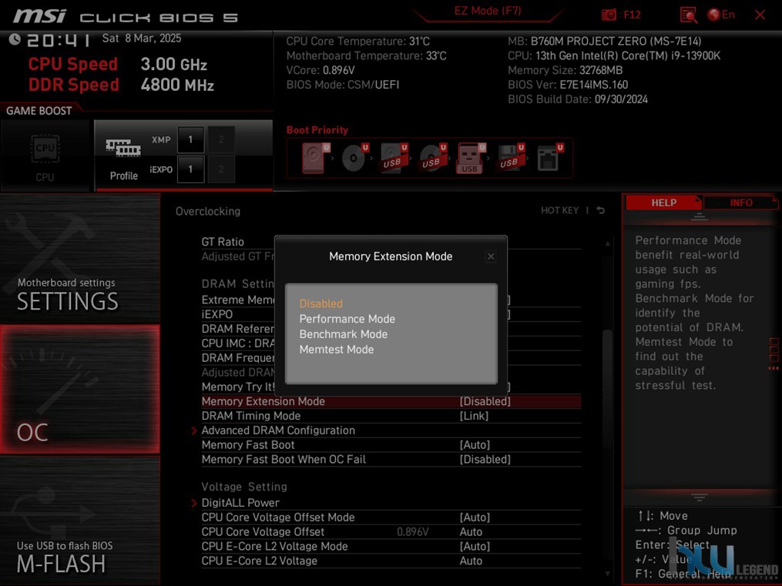The height and width of the screenshot is (586, 782).
Task: Enable iEXPO profile 1
Action: [x=190, y=169]
